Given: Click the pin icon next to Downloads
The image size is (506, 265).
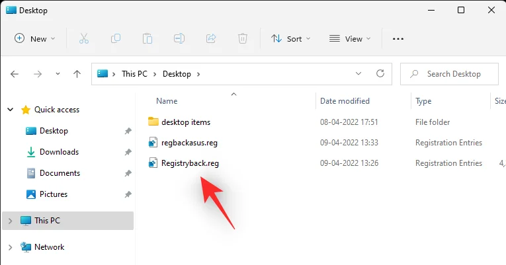Looking at the screenshot, I should click(128, 152).
